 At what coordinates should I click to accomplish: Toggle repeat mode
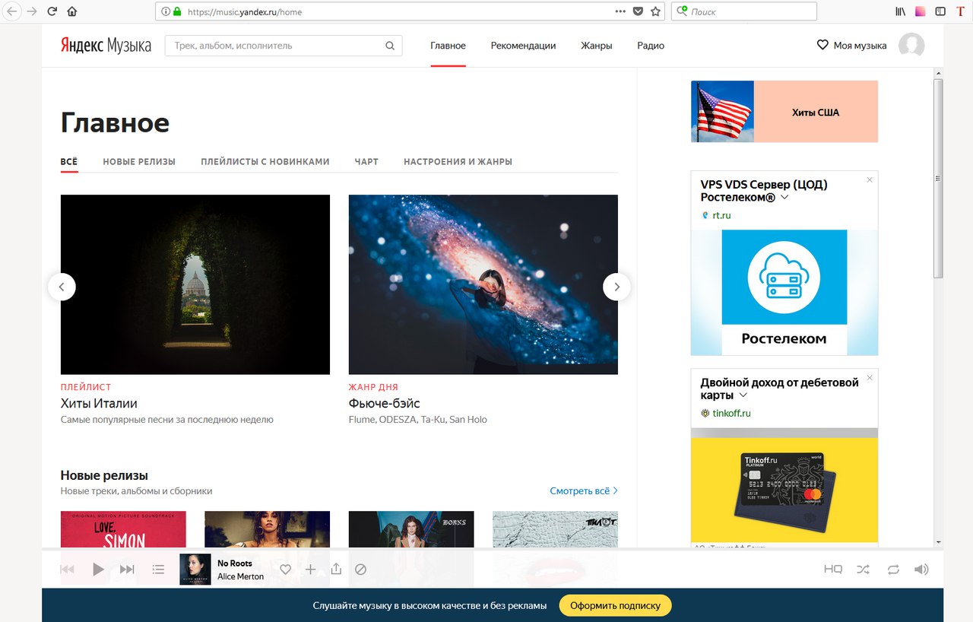pos(892,569)
